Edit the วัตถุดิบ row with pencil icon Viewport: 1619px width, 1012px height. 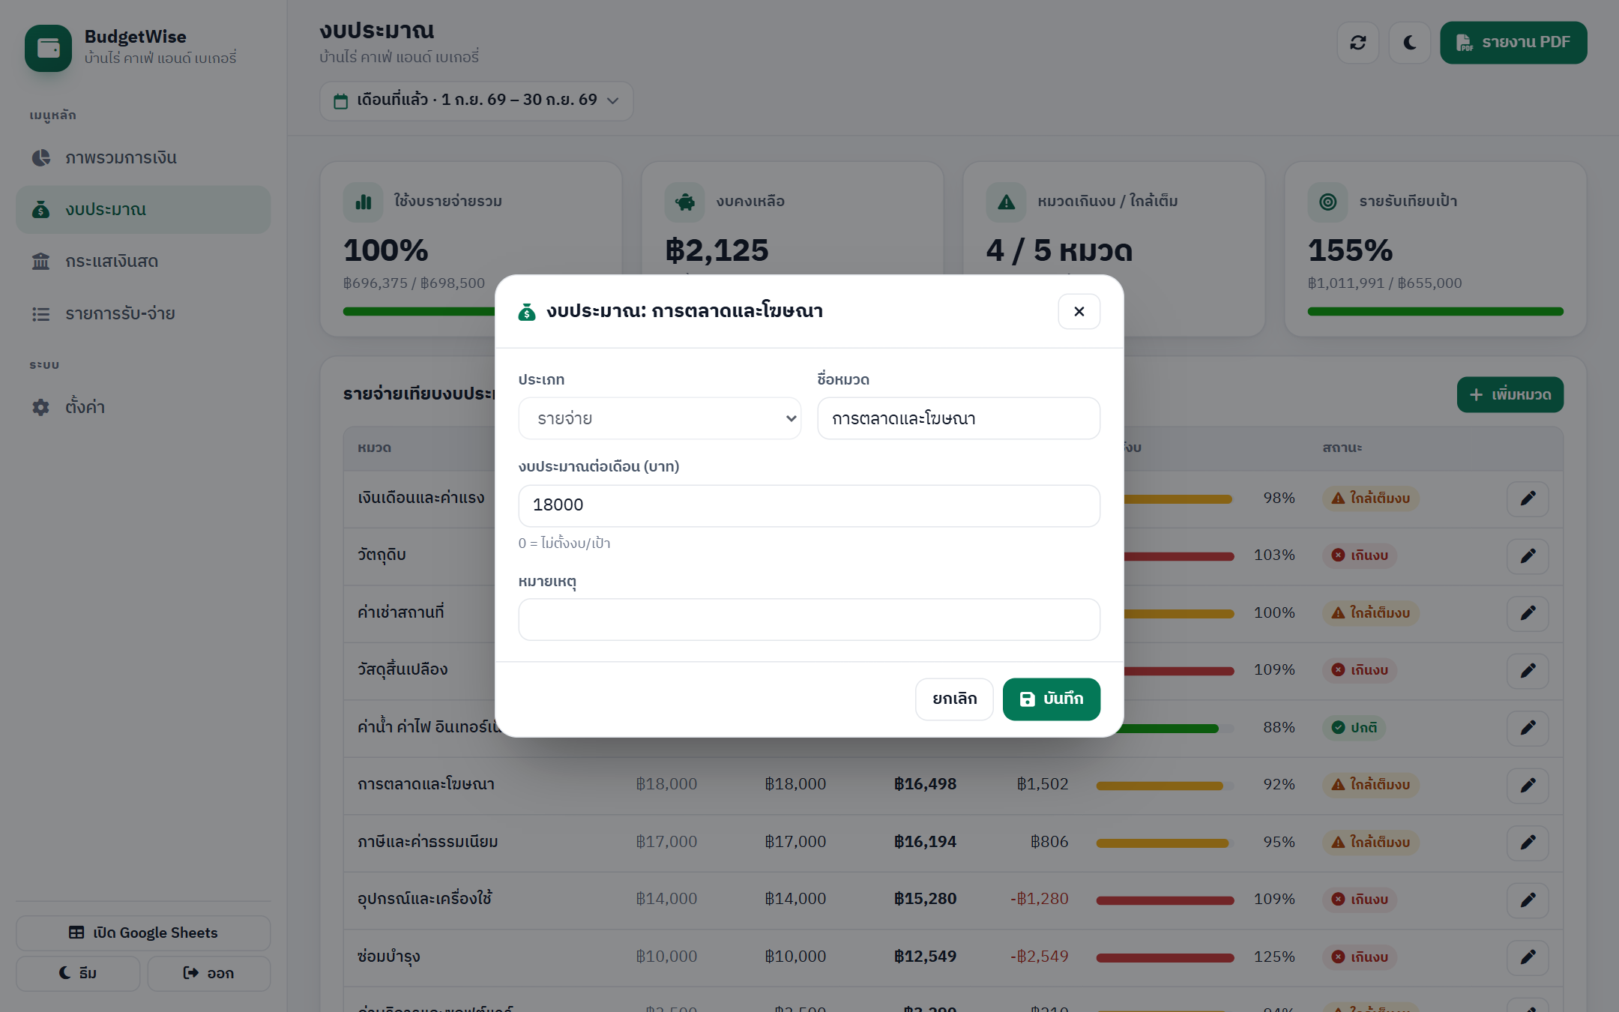point(1528,556)
